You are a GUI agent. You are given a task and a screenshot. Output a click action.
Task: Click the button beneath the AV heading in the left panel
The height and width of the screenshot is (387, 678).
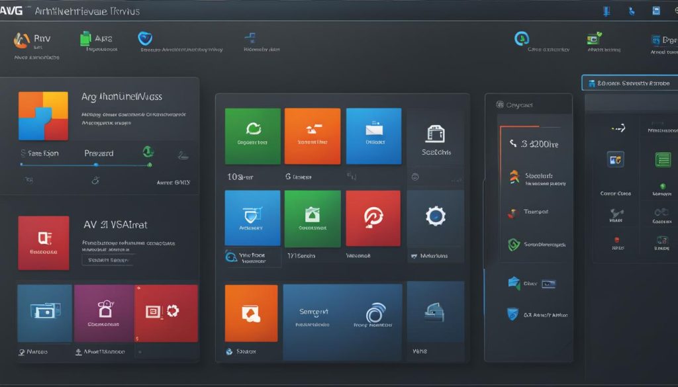pyautogui.click(x=107, y=261)
